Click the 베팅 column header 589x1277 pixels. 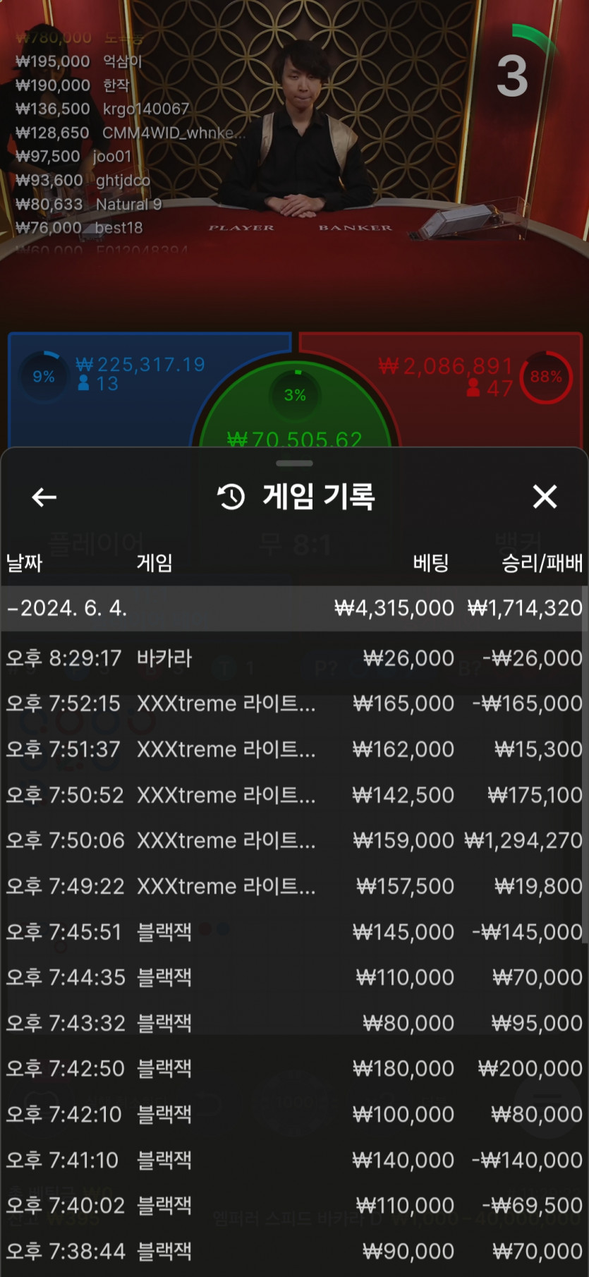pos(431,562)
